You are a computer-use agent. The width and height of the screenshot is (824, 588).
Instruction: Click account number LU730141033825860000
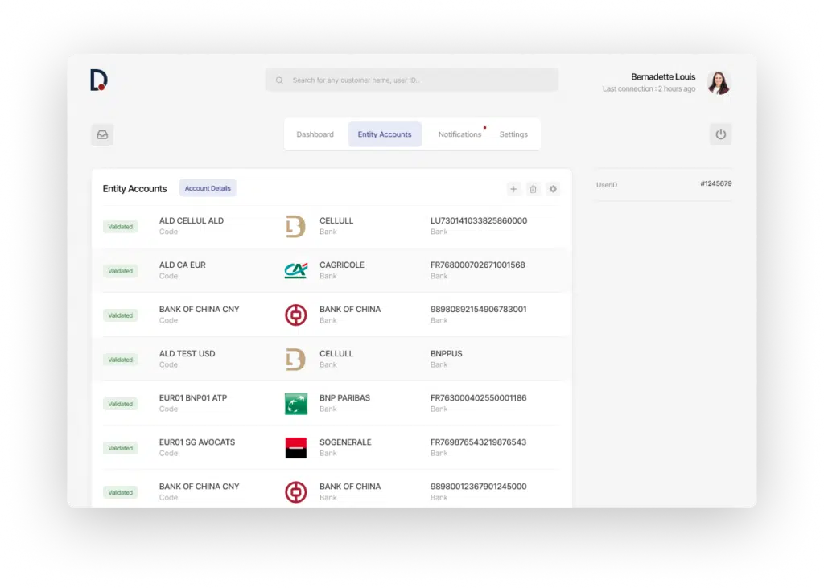pos(479,220)
